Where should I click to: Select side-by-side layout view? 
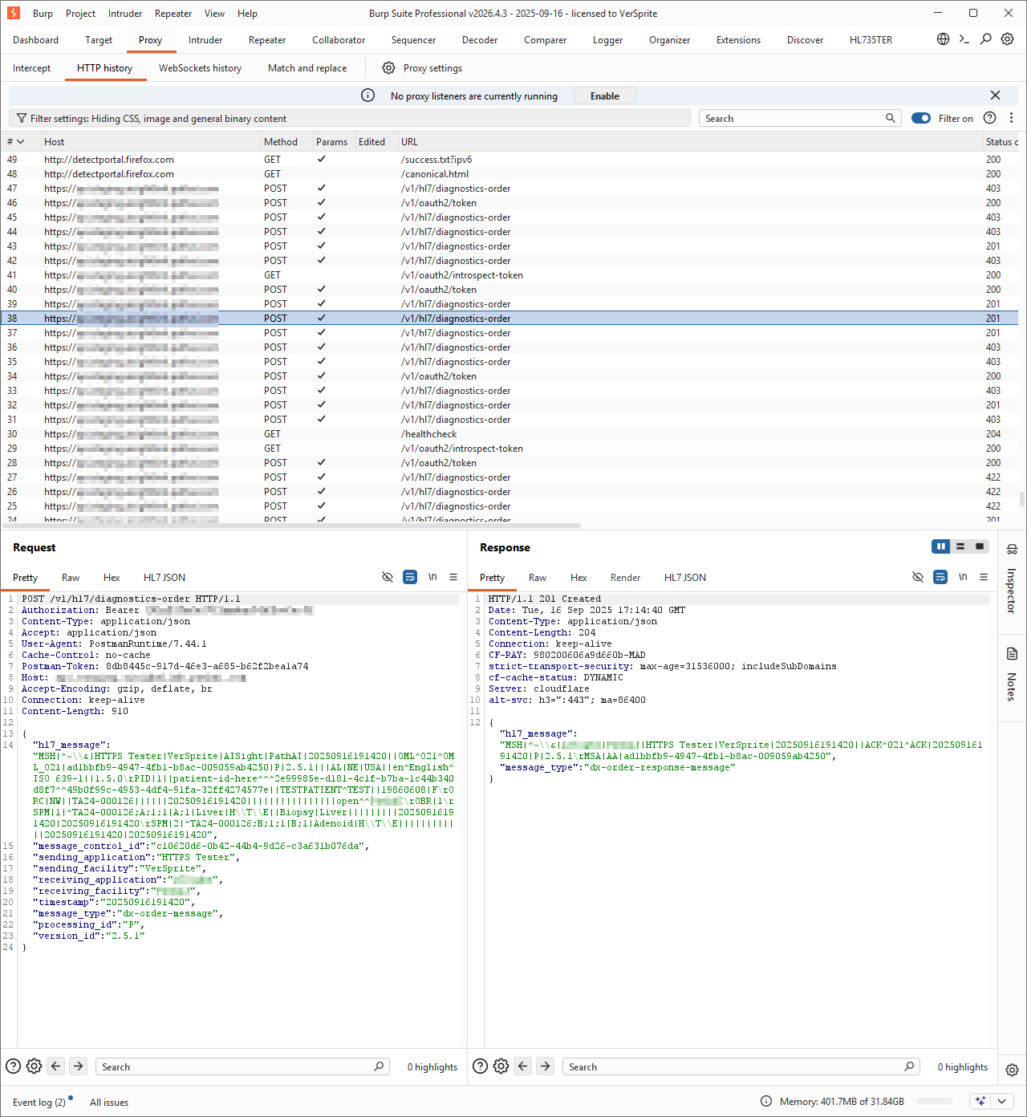point(941,546)
